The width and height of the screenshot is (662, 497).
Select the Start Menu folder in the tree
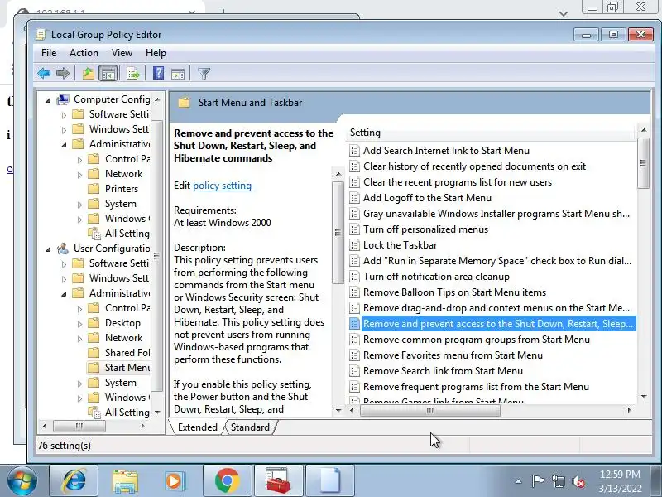point(127,368)
